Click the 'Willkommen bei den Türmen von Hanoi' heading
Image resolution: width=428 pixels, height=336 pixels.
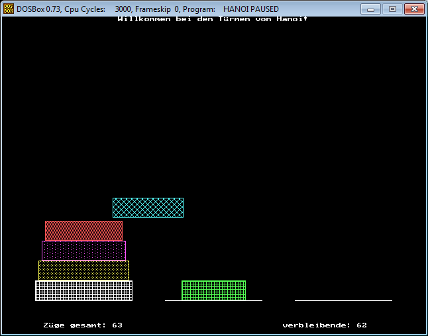click(212, 19)
